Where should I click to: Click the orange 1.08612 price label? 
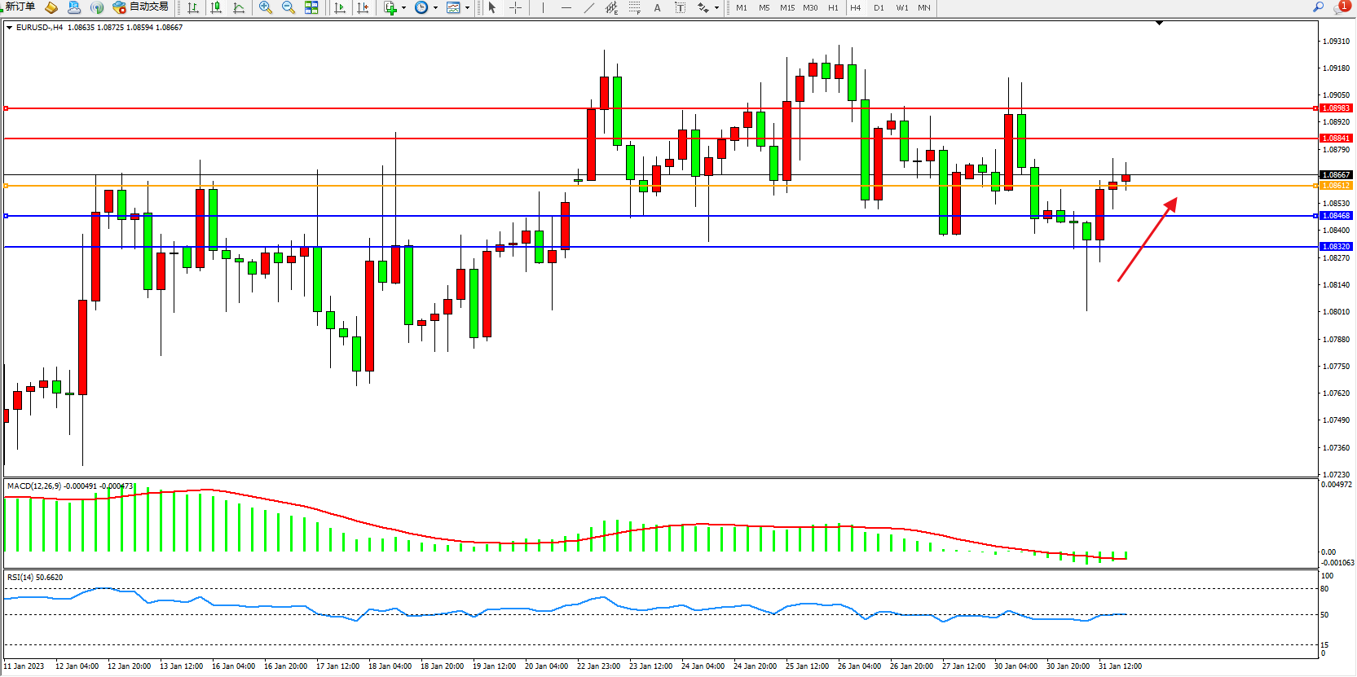click(x=1335, y=186)
